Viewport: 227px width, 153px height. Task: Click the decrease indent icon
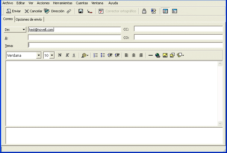point(110,55)
